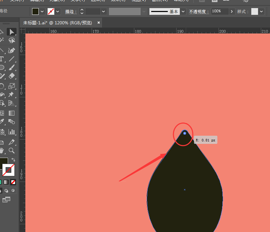Select the Pen tool
270x232 pixels.
[12, 51]
